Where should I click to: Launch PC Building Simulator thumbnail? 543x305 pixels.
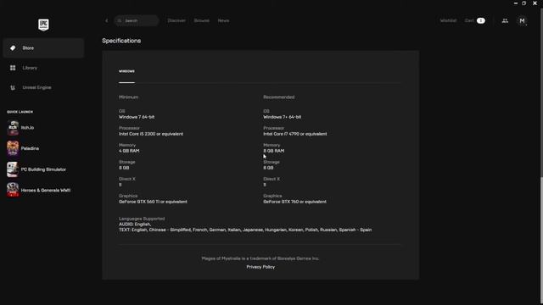pos(13,169)
